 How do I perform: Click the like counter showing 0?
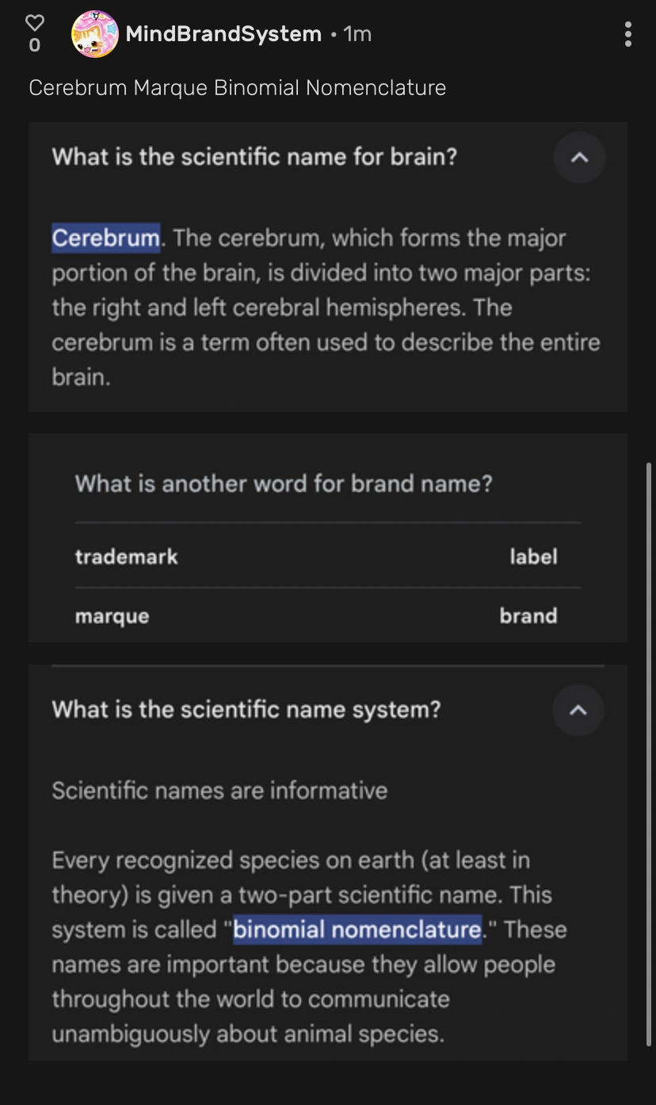(x=35, y=46)
